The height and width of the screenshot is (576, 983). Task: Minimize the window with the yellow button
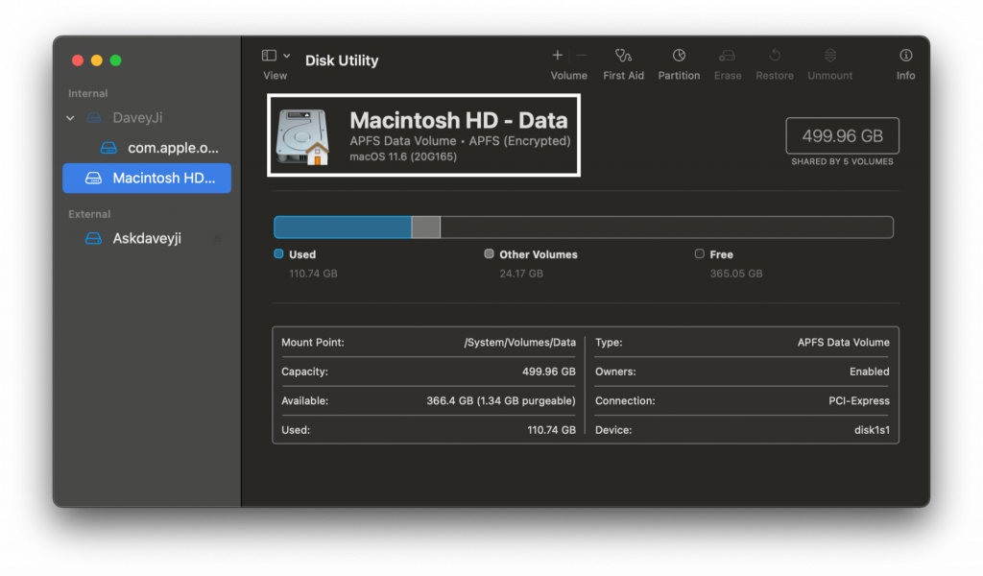[x=97, y=60]
